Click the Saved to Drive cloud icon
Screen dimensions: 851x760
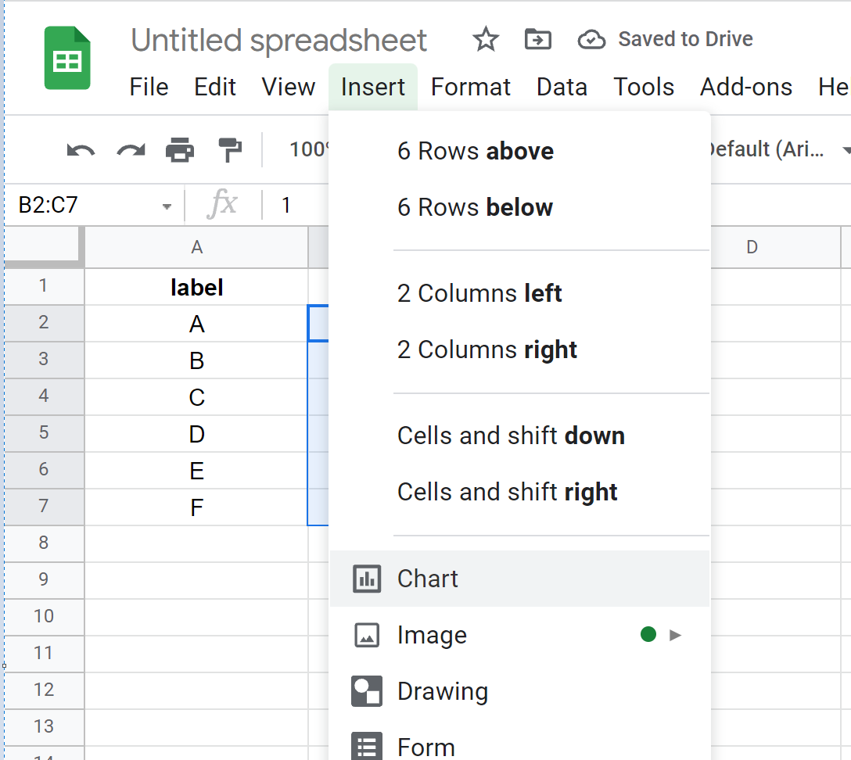click(591, 39)
